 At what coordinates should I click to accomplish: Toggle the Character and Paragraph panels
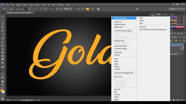98,9
